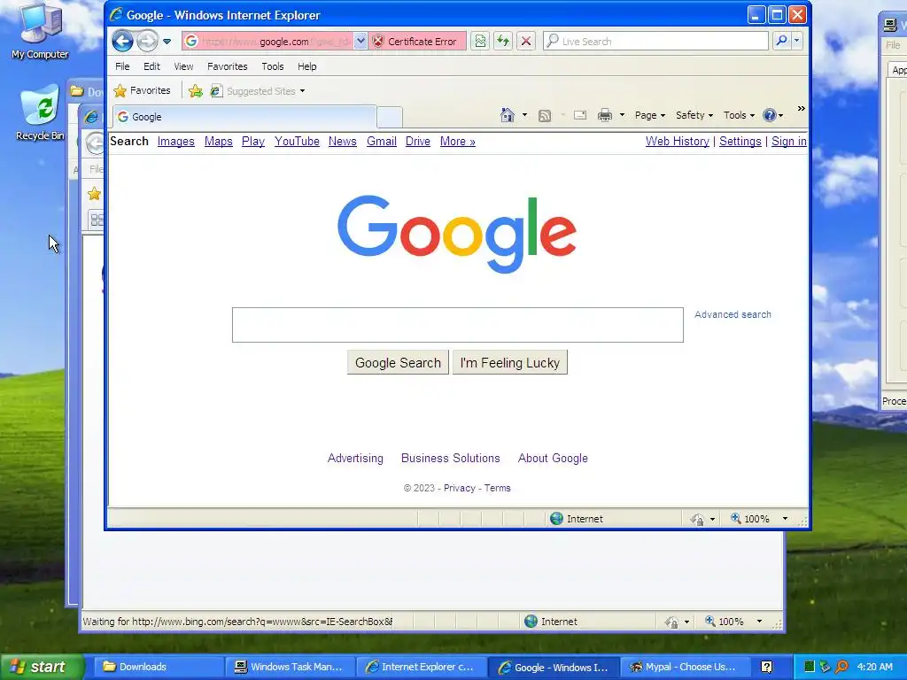Open the address bar dropdown arrow
Viewport: 907px width, 680px height.
click(x=360, y=41)
